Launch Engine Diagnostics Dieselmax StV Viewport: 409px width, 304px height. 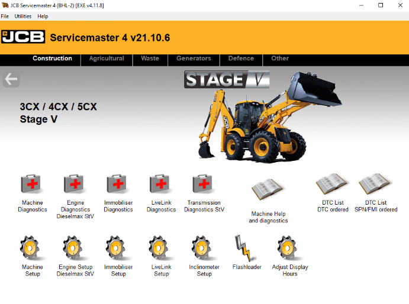[75, 185]
